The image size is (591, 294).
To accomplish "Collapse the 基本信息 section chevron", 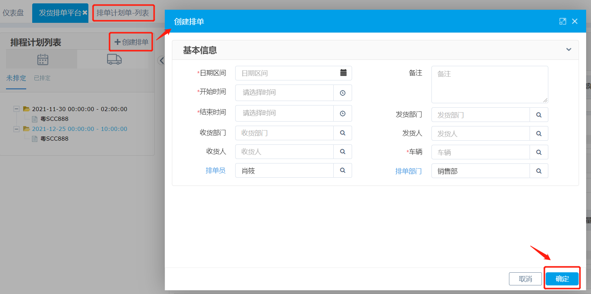I will pyautogui.click(x=569, y=49).
